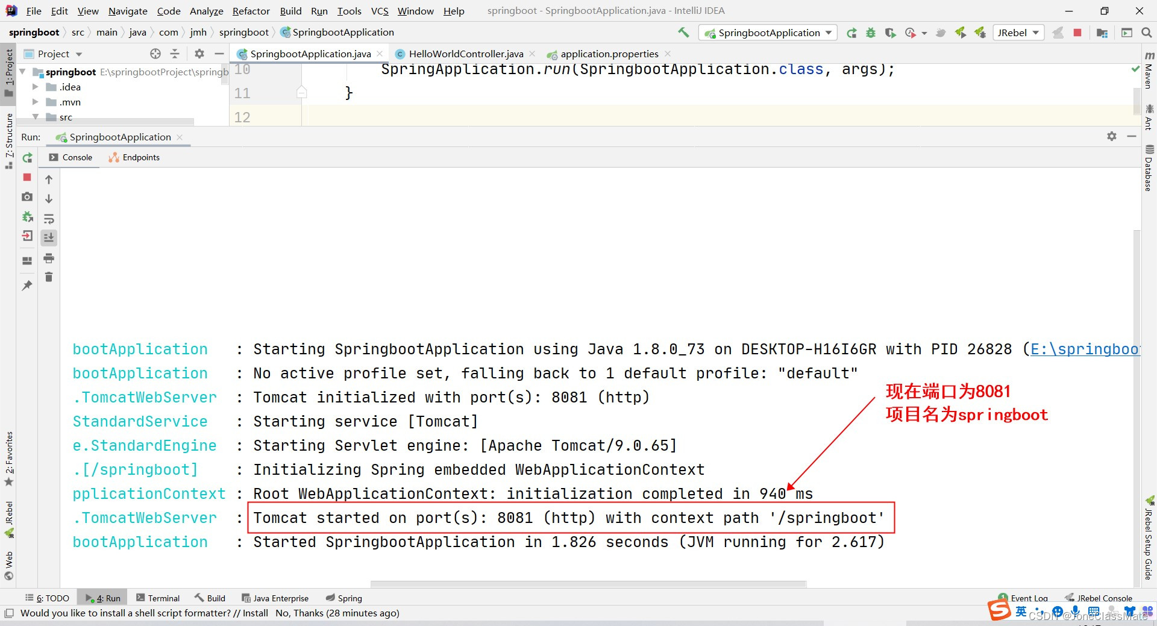Stop the process with the red square in the Run panel

27,177
